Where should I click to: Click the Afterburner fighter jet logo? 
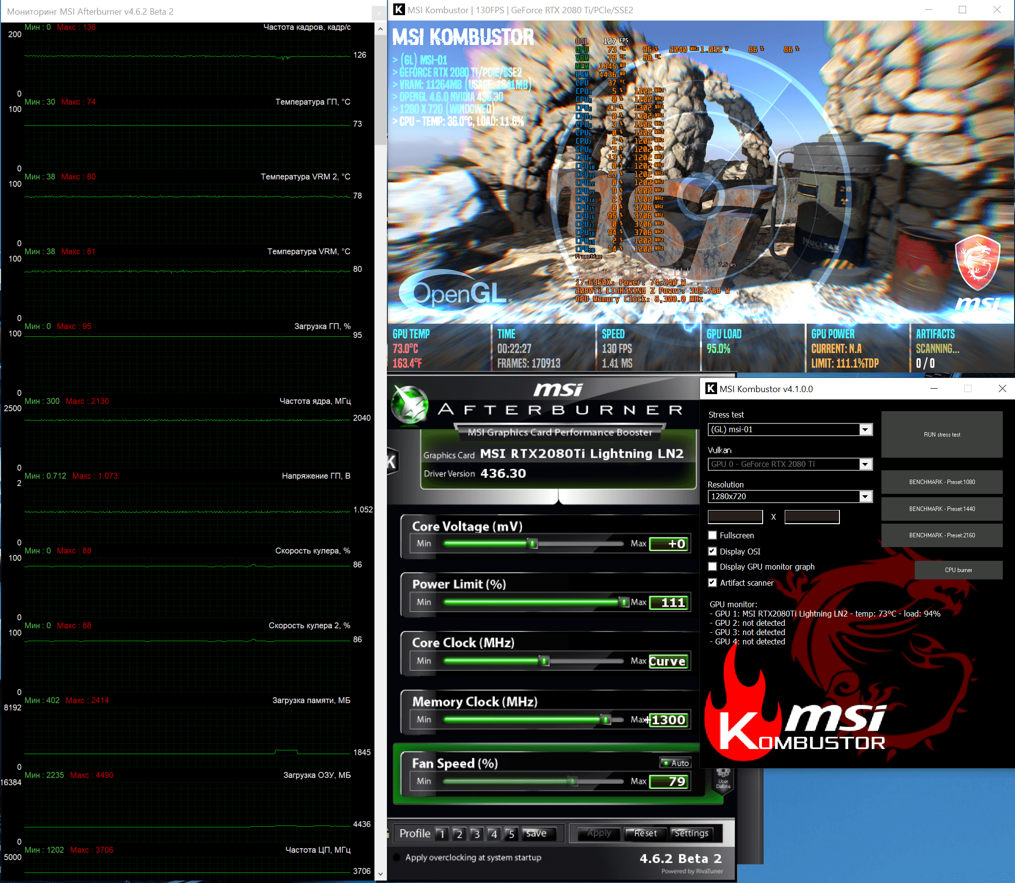pos(409,405)
